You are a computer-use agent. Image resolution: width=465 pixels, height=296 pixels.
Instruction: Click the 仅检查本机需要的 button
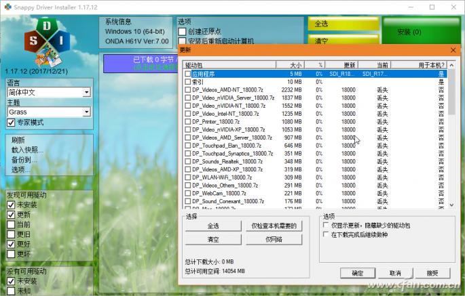274,226
